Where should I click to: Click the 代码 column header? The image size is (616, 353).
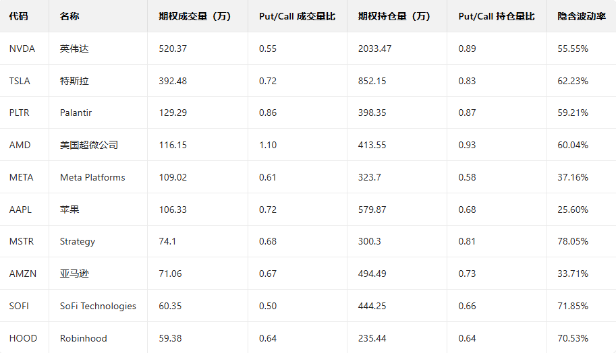pos(19,16)
